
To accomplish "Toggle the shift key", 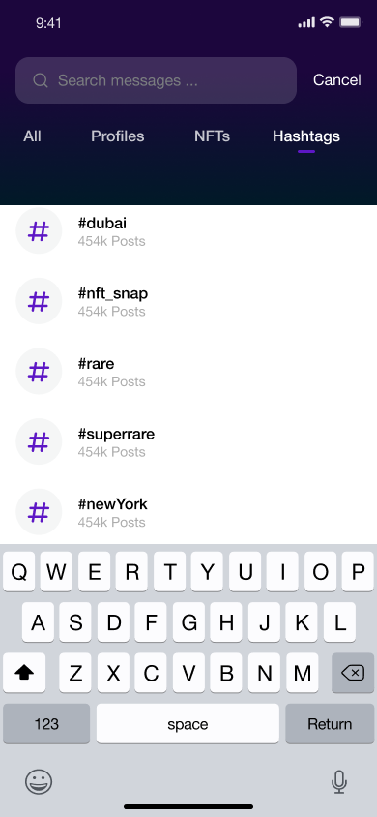I will pyautogui.click(x=24, y=674).
